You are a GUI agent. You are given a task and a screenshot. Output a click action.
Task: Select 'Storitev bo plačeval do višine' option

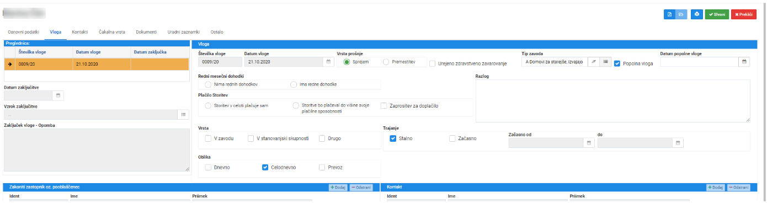(x=296, y=105)
